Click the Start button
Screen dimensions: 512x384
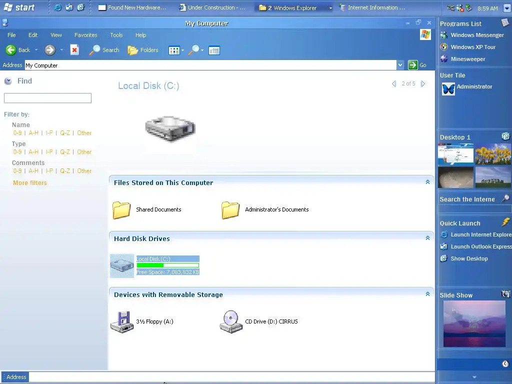19,7
